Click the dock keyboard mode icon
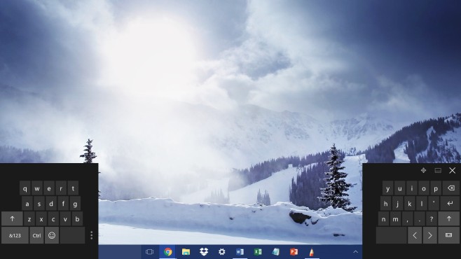The image size is (461, 259). (438, 170)
